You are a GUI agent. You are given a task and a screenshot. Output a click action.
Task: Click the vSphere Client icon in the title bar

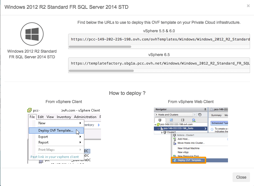tap(29, 110)
